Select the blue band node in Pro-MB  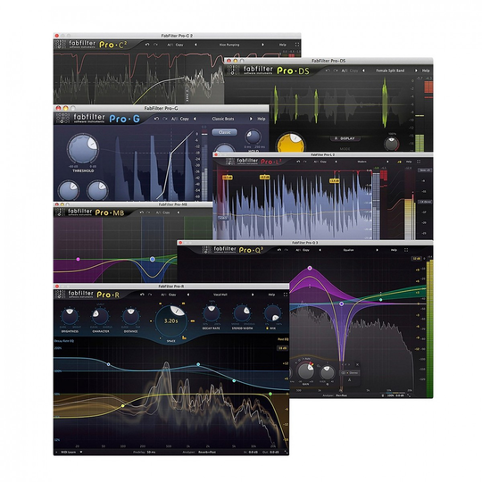click(152, 259)
